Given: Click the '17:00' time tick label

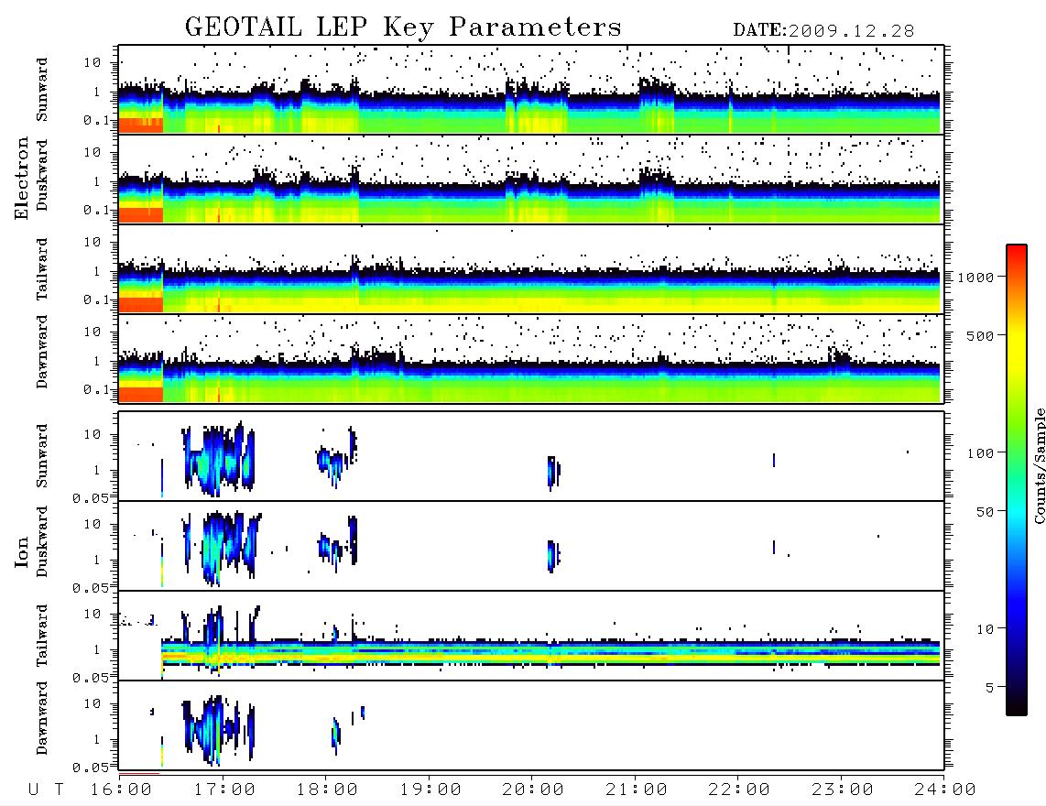Looking at the screenshot, I should pos(224,790).
